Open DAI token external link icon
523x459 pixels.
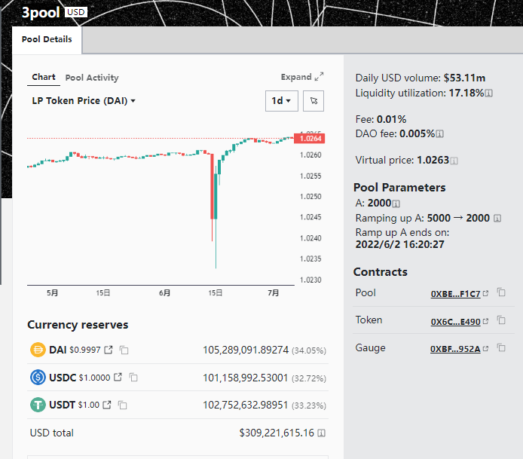point(108,350)
